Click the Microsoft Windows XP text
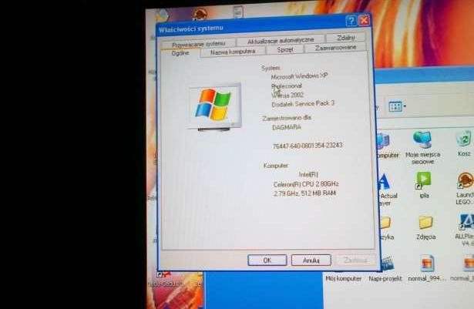Viewport: 474px width, 309px height. point(299,76)
